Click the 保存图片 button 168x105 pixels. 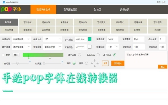(x=118, y=64)
